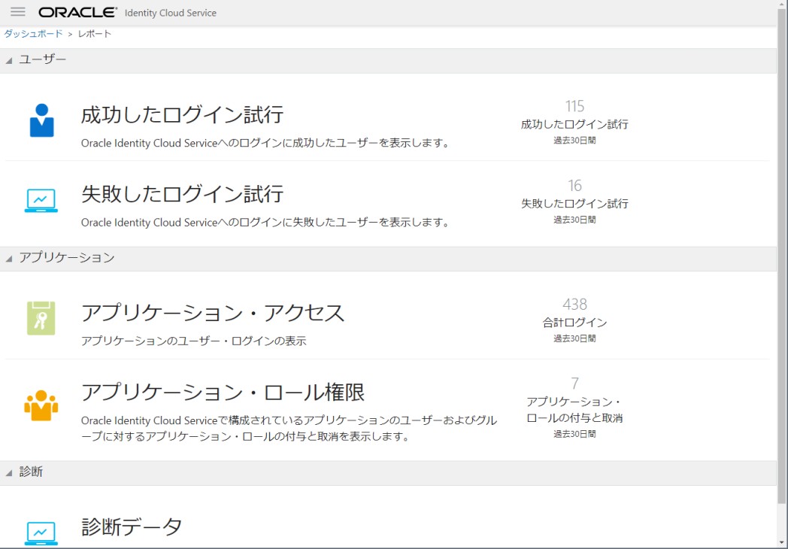Collapse the ユーザー section
This screenshot has height=549, width=788.
point(8,60)
